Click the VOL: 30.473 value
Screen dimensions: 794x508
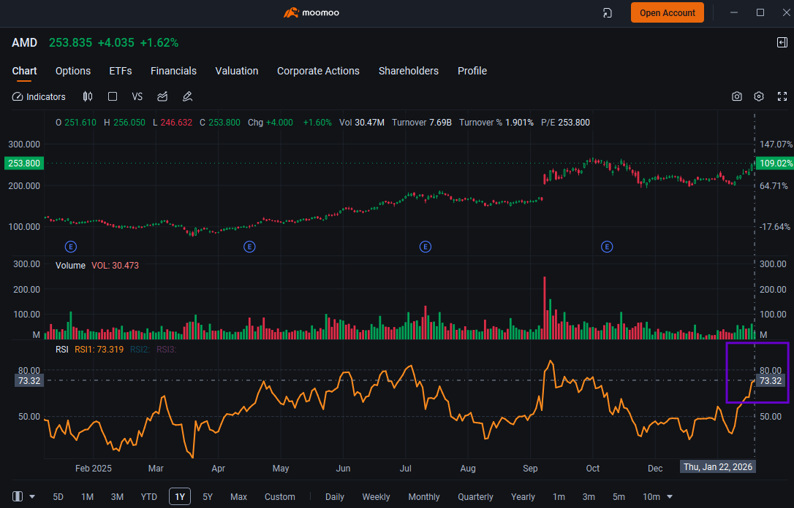tap(115, 266)
